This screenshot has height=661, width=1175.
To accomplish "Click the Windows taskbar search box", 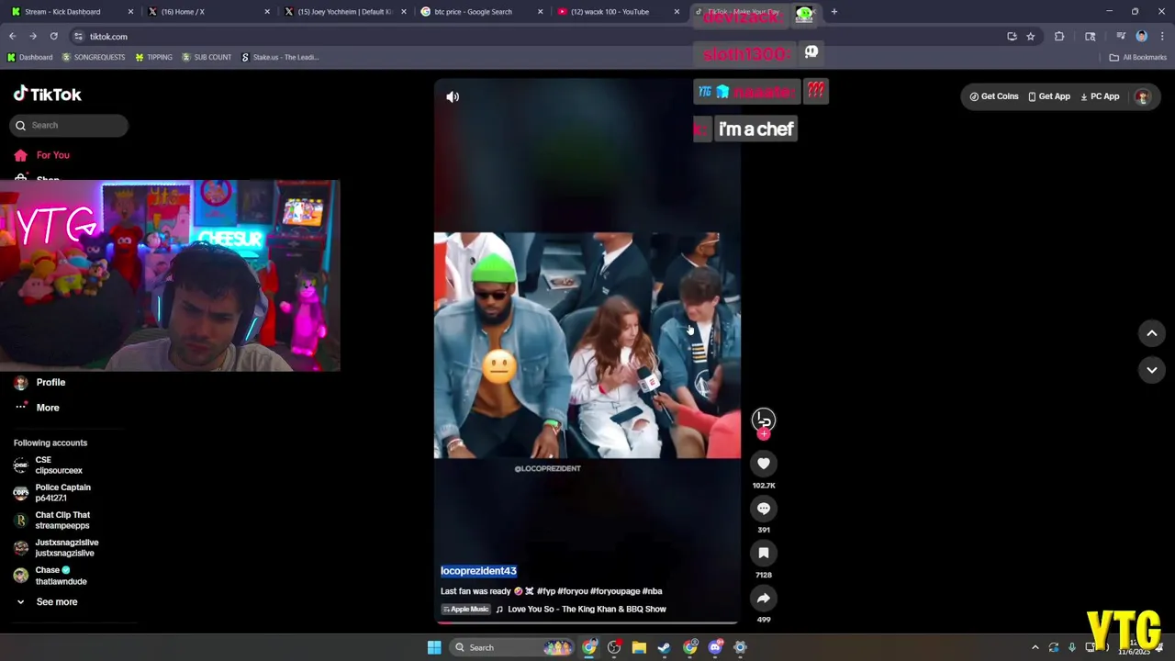I will click(510, 648).
